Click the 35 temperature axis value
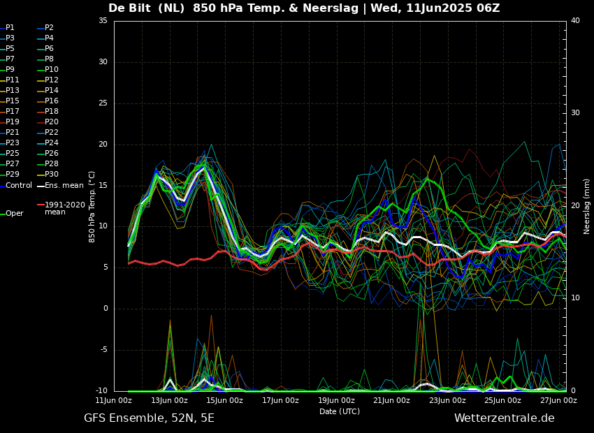 [103, 21]
